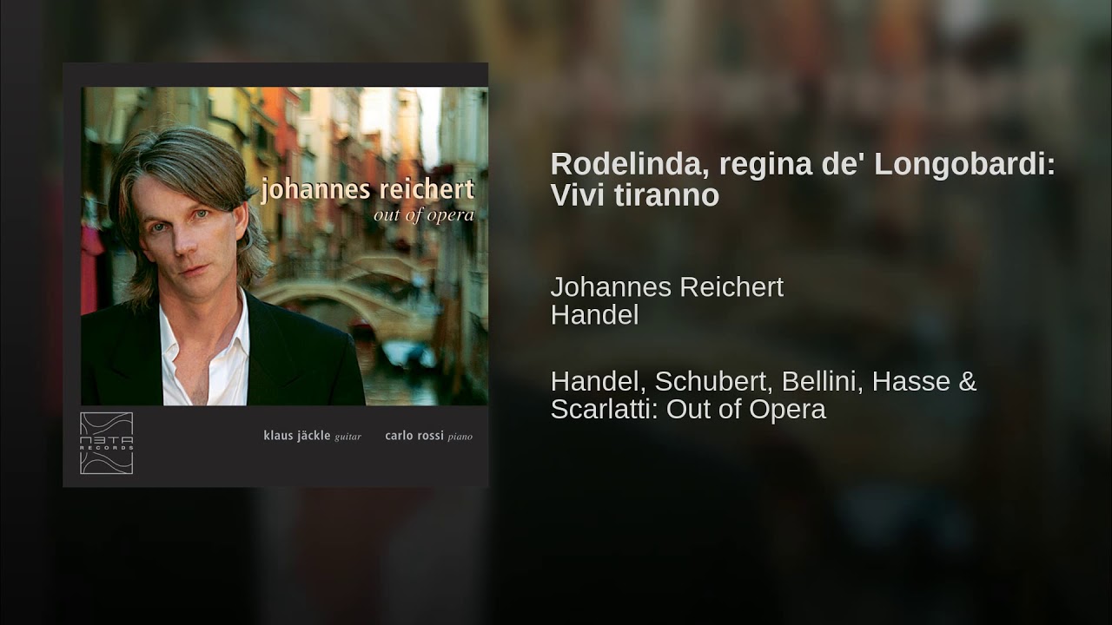
Task: Click the 'Vivi tiranno' title line
Action: pos(635,195)
